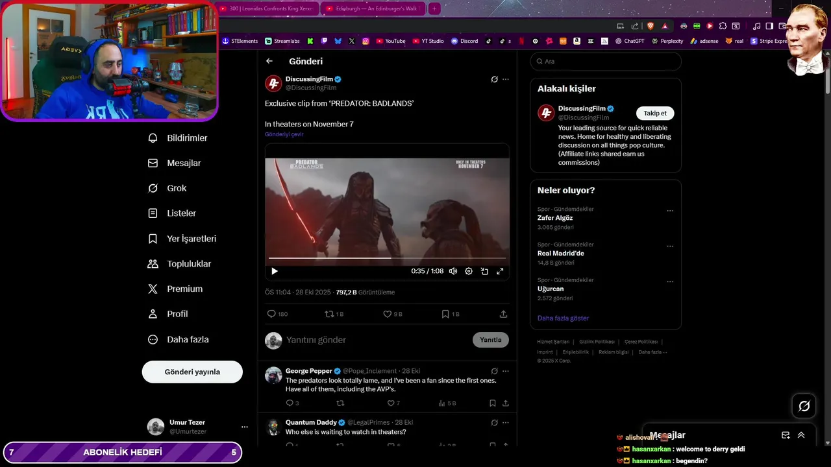Open Hizmet Şartları footer link
The image size is (831, 467).
pyautogui.click(x=553, y=342)
